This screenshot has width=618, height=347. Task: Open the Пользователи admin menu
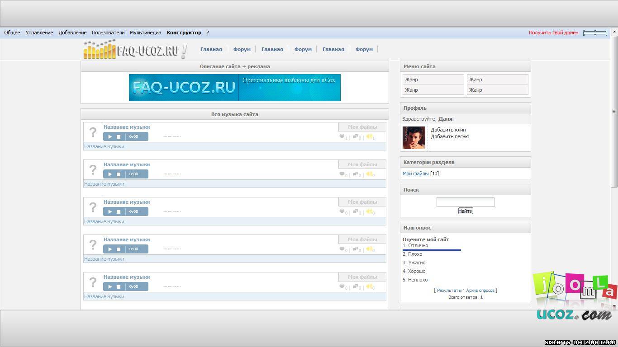click(x=108, y=33)
